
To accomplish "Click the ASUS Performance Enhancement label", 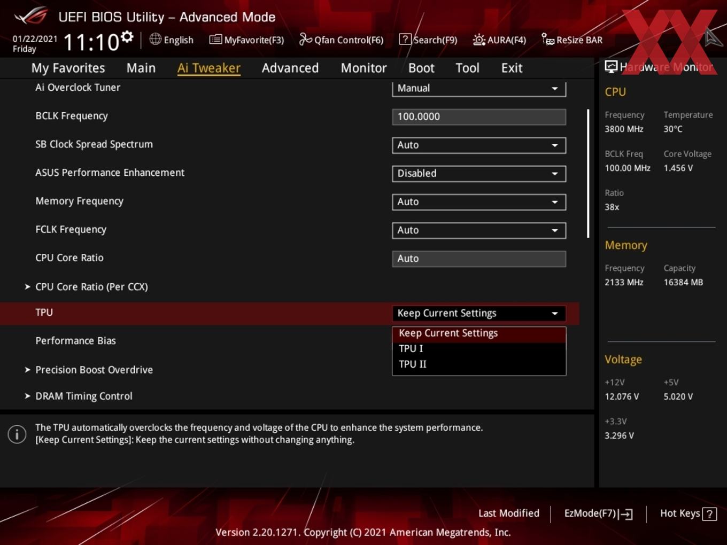I will pos(110,173).
